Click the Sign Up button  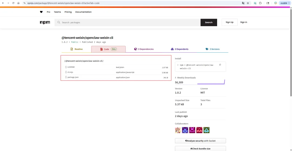click(x=230, y=22)
